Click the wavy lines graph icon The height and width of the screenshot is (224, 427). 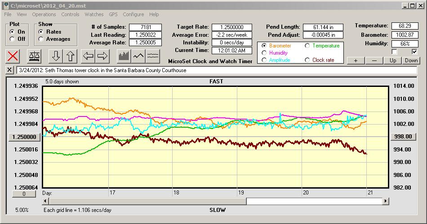pos(153,56)
